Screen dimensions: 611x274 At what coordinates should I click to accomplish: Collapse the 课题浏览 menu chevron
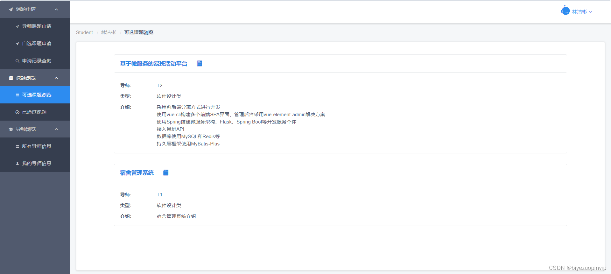coord(56,78)
